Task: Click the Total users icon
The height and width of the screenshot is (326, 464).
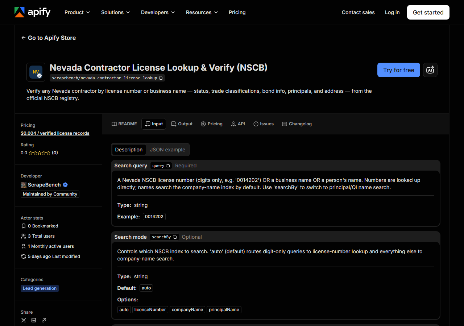Action: [x=24, y=236]
